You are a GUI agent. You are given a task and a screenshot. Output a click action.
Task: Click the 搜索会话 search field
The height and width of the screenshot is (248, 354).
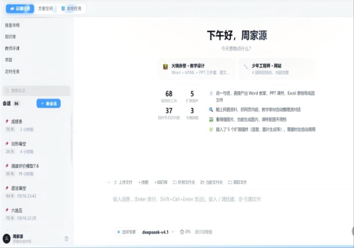click(36, 91)
